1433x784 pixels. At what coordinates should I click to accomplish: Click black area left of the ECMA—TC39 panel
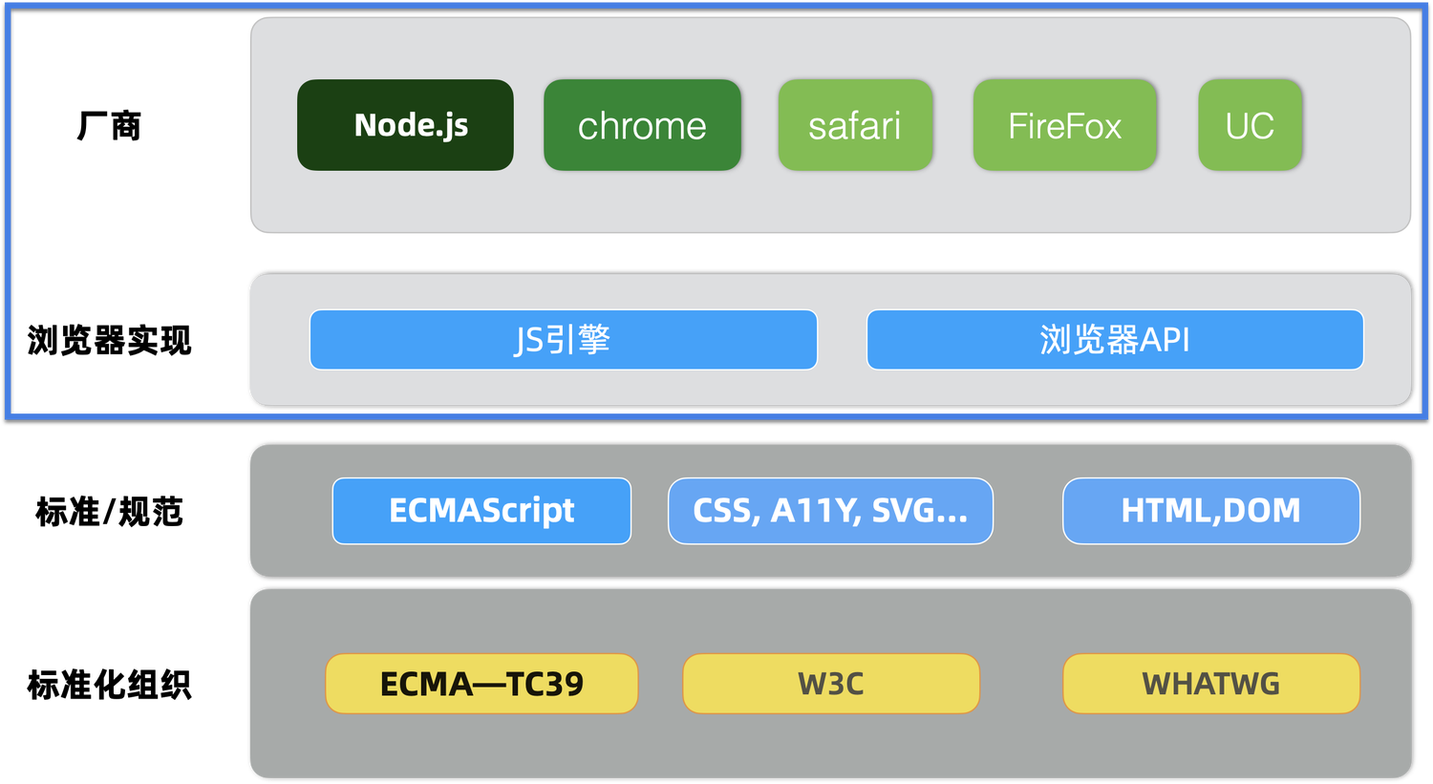[124, 684]
